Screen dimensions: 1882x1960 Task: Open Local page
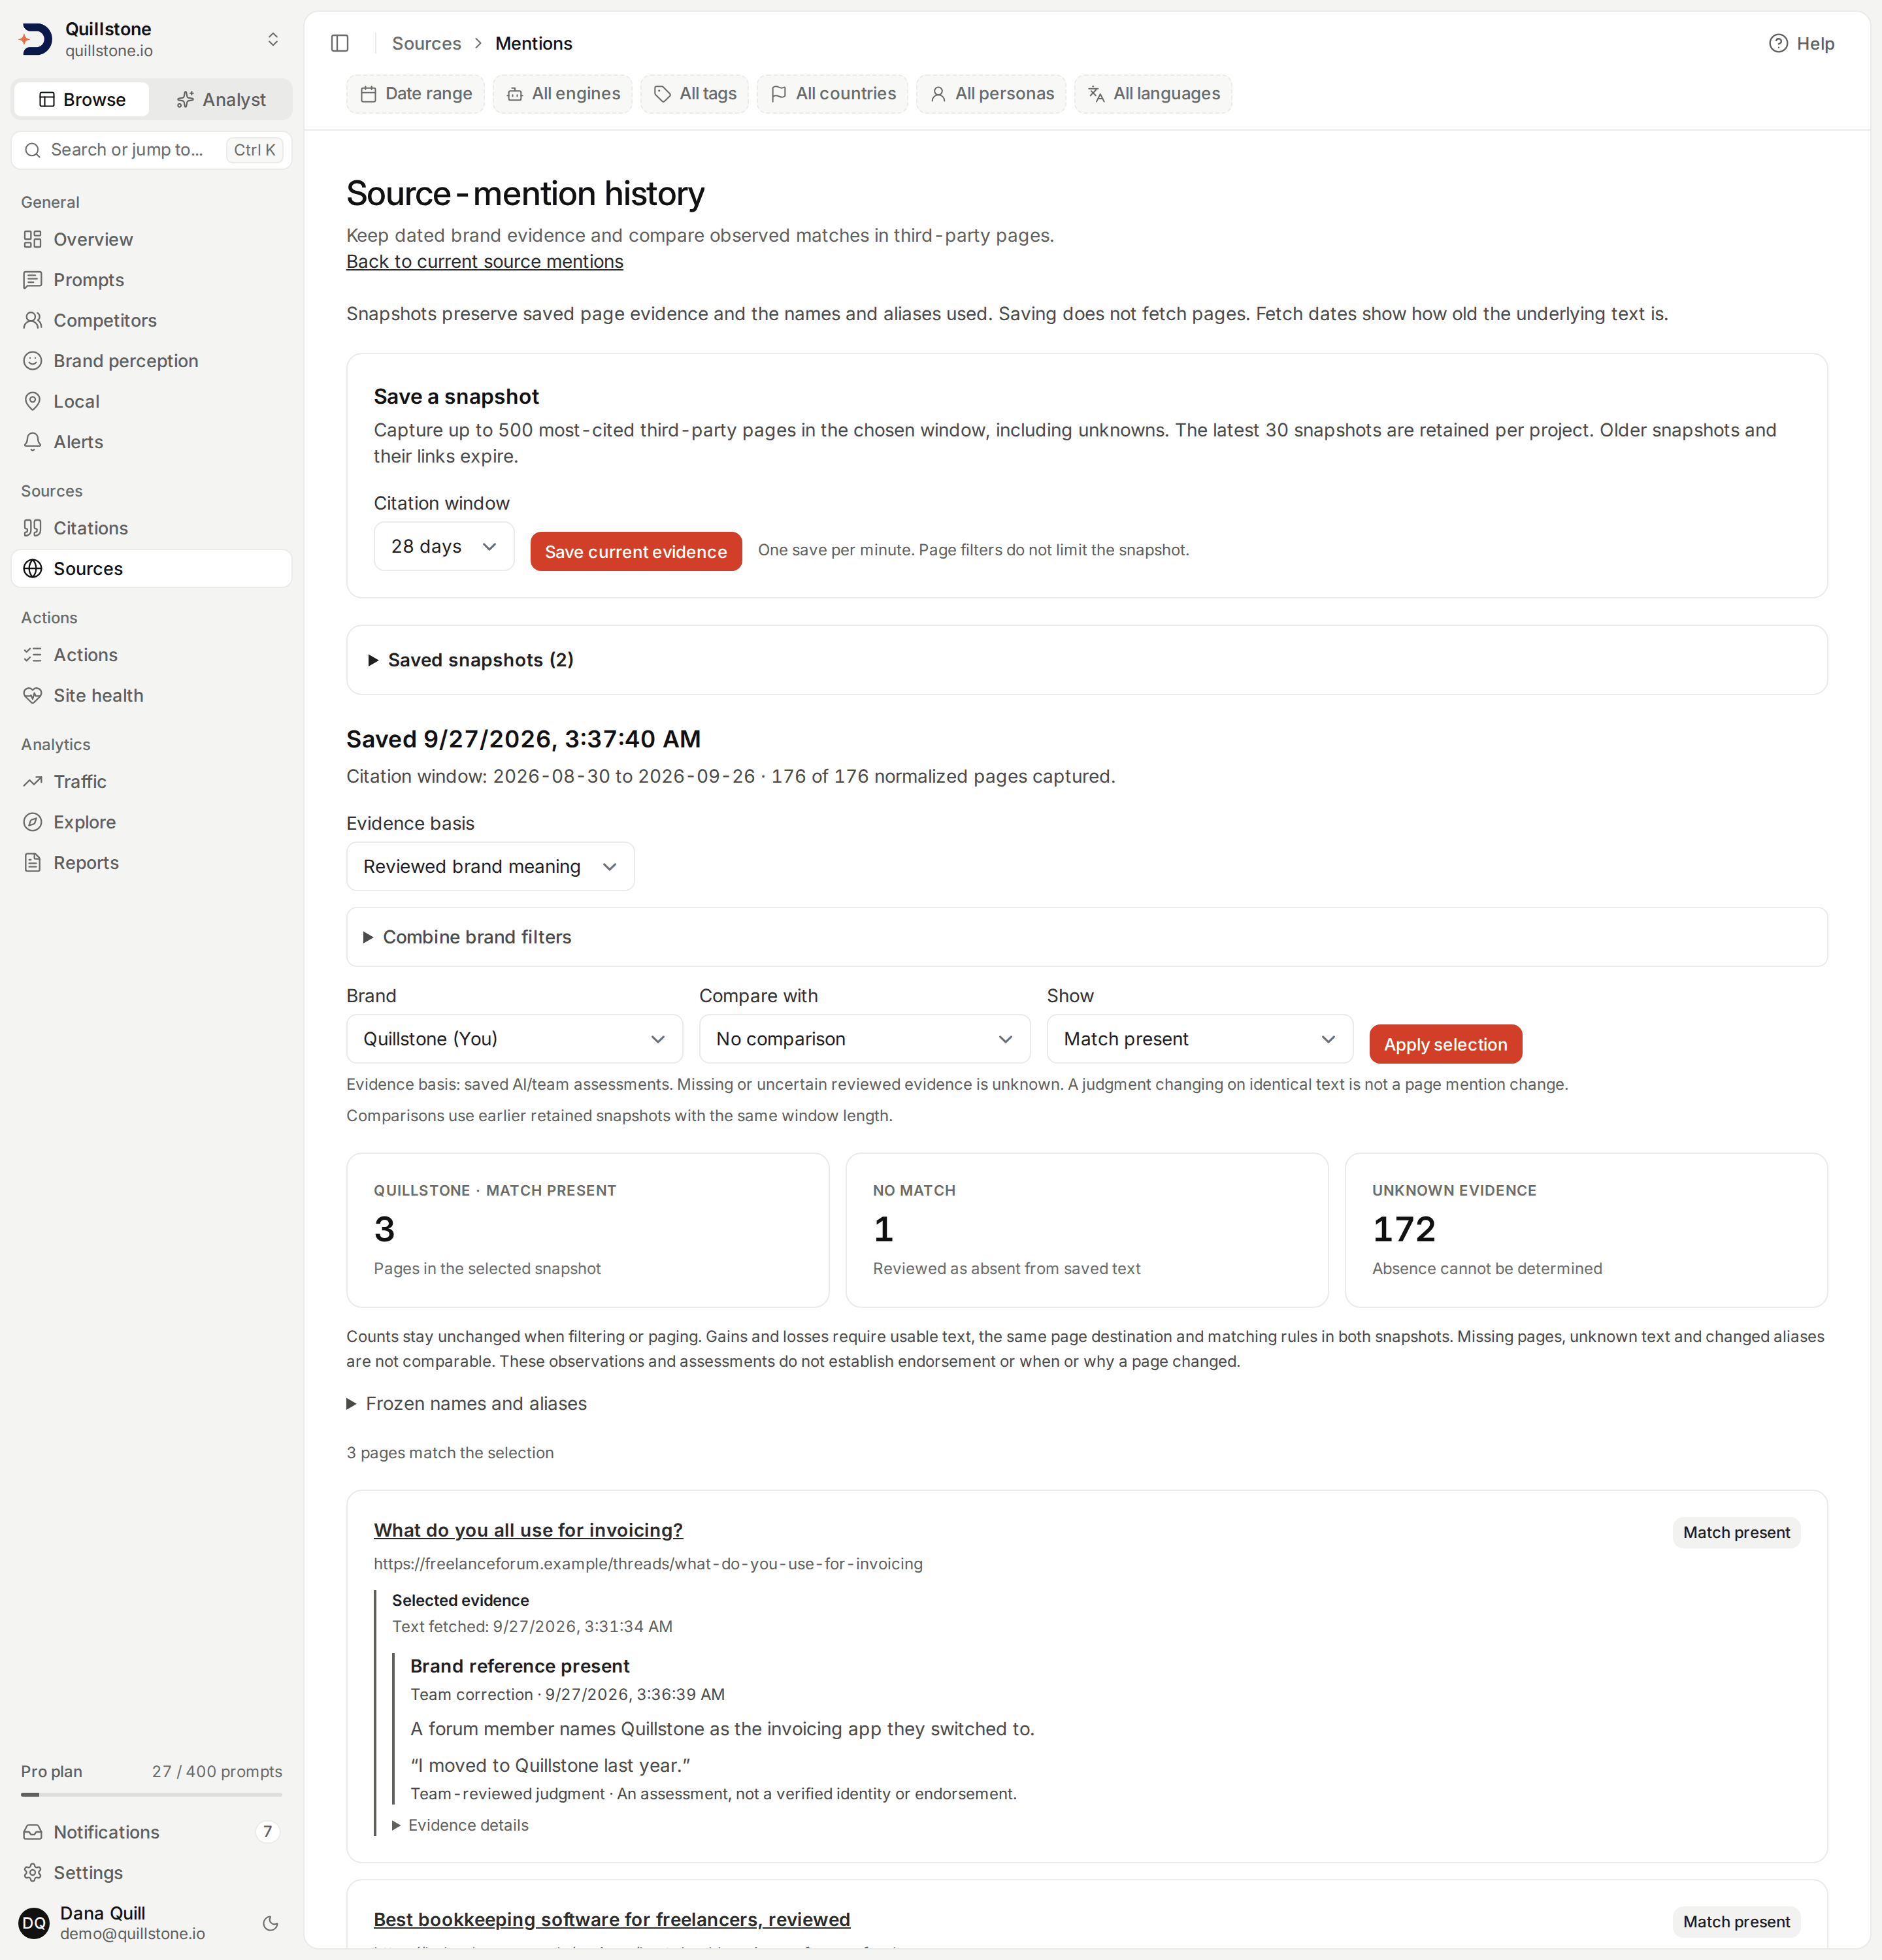(x=152, y=401)
